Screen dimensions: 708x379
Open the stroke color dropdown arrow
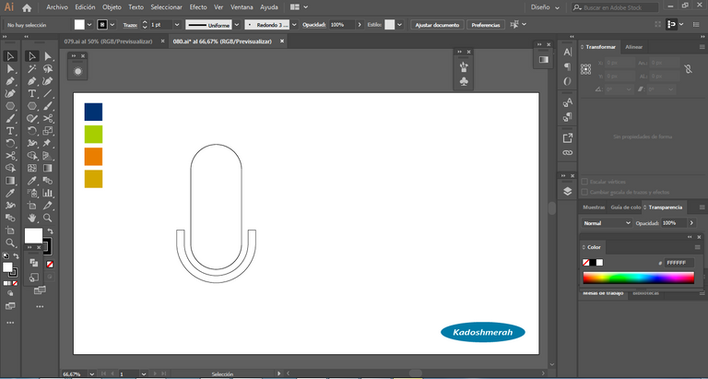(112, 25)
